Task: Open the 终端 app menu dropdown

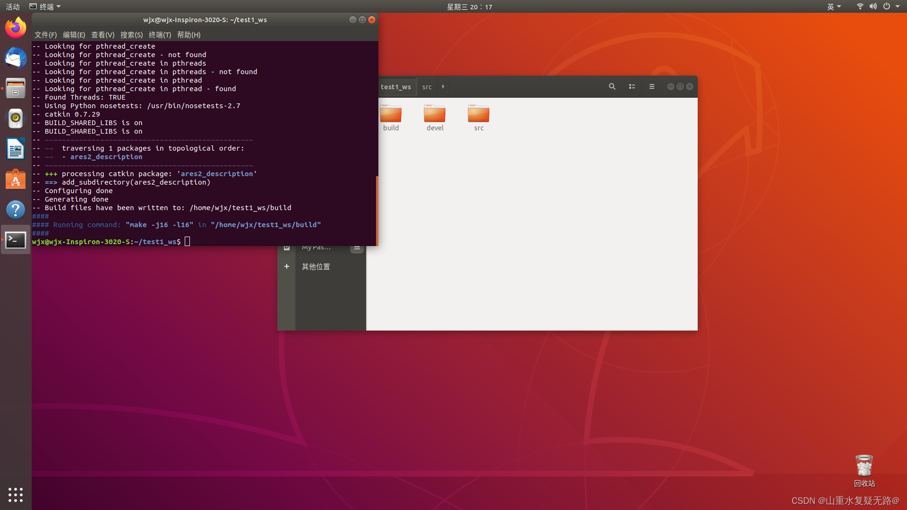Action: 45,7
